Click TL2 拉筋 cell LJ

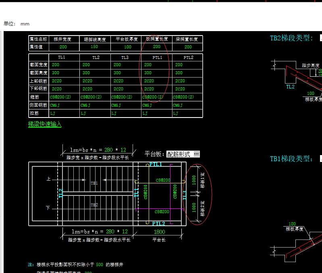pyautogui.click(x=83, y=113)
